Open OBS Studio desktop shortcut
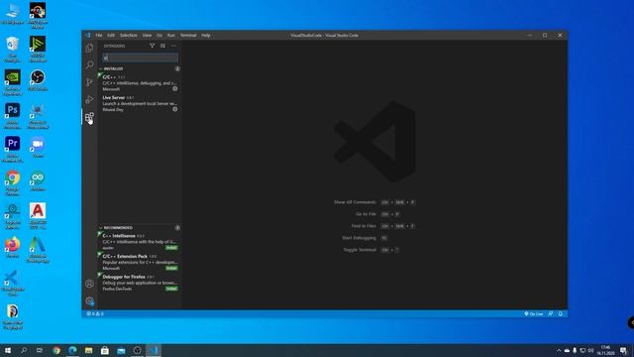The image size is (634, 357). pyautogui.click(x=38, y=80)
